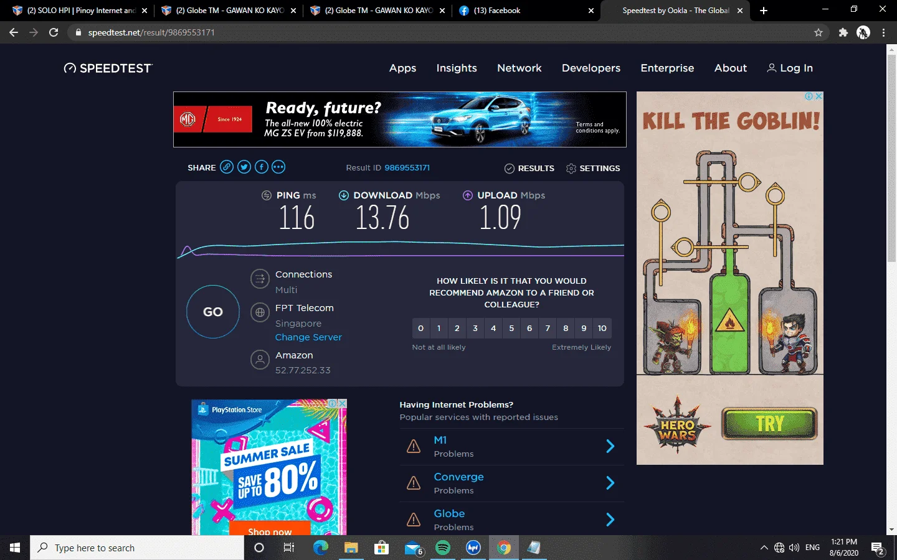
Task: Click TRY button in Hero Wars ad
Action: tap(770, 424)
